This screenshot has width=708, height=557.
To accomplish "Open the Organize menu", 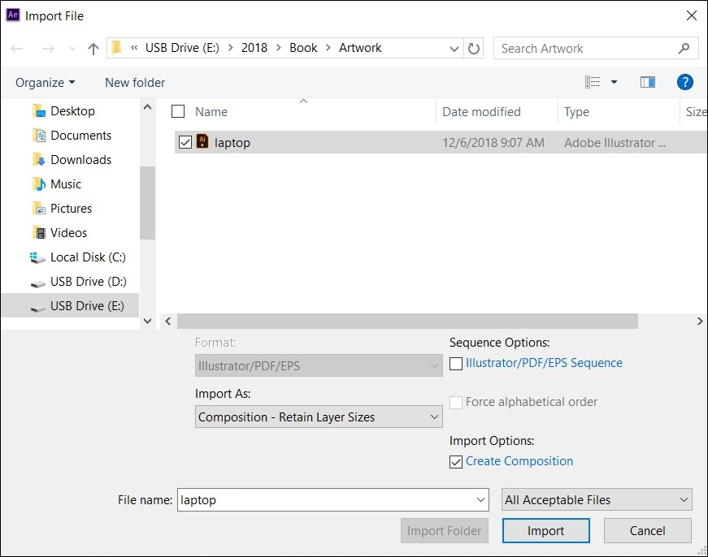I will point(46,83).
